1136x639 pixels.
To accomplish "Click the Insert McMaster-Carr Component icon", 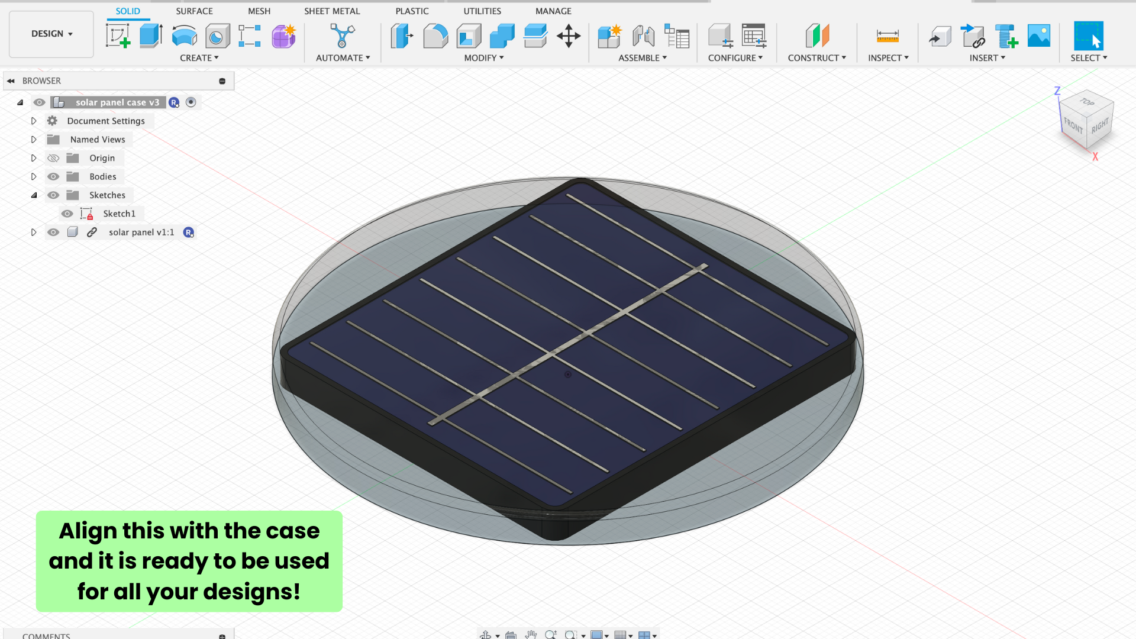I will [1006, 36].
